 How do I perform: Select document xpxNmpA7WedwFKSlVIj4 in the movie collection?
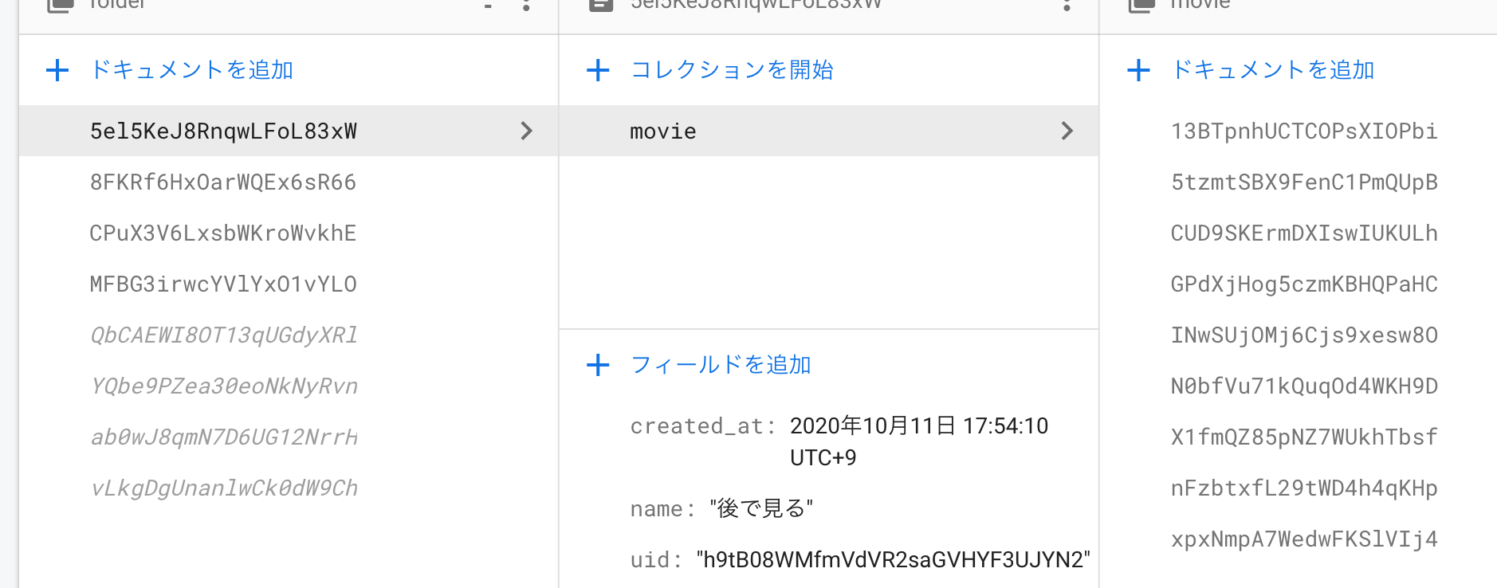coord(1304,539)
